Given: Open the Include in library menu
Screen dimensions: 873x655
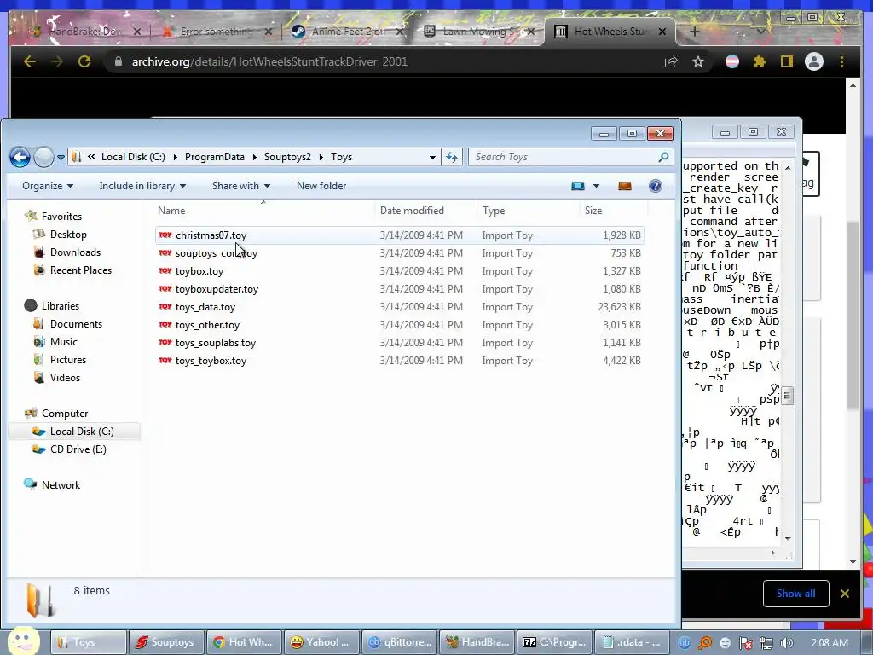Looking at the screenshot, I should 142,186.
